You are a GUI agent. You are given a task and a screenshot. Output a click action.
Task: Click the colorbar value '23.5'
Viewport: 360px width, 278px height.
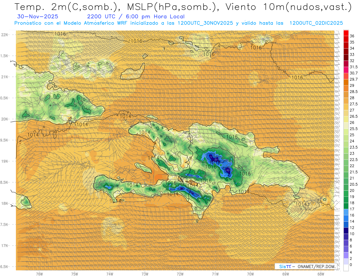click(x=354, y=147)
